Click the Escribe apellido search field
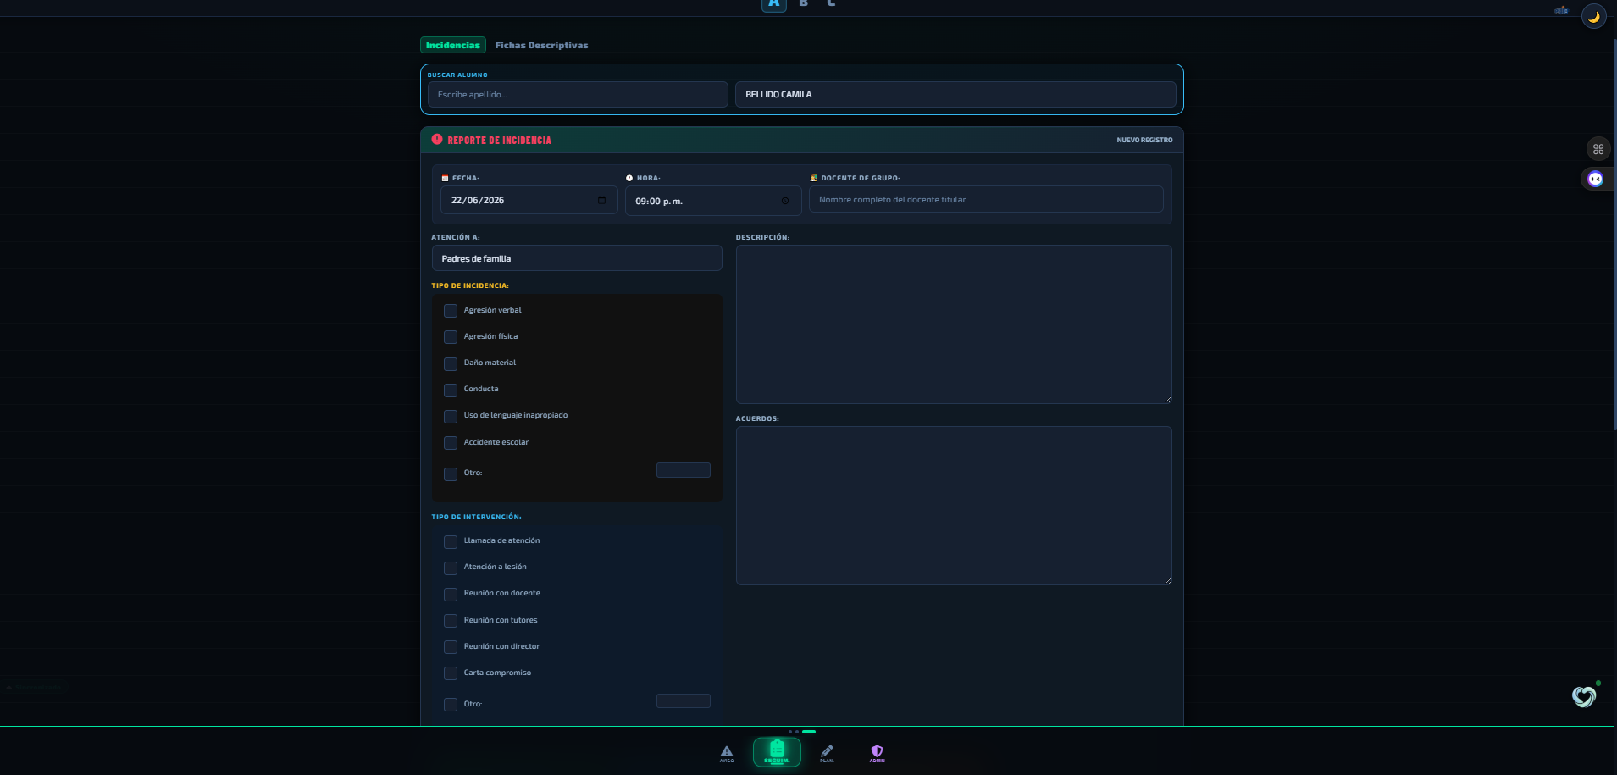 (578, 94)
